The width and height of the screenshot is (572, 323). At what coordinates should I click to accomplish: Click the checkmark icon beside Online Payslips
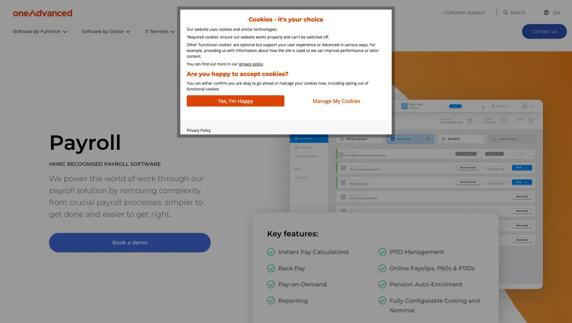382,268
